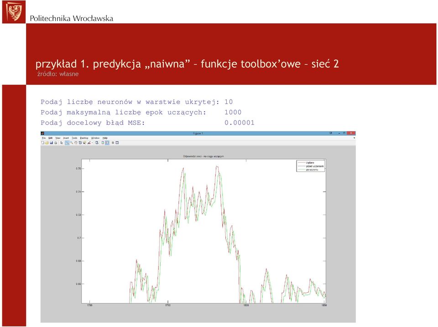Screen dimensions: 438x327
Task: Open the Help menu in Figure 1
Action: click(x=105, y=138)
